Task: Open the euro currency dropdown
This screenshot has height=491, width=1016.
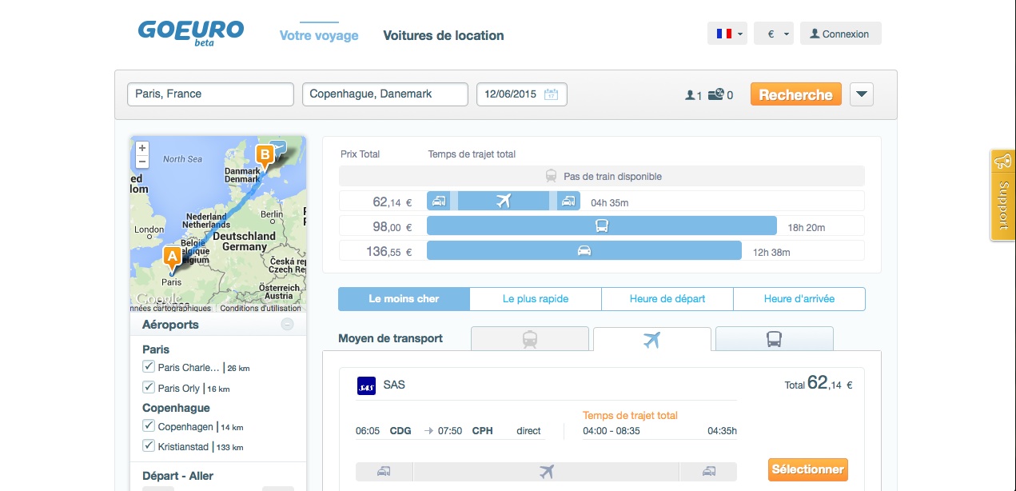Action: 774,34
